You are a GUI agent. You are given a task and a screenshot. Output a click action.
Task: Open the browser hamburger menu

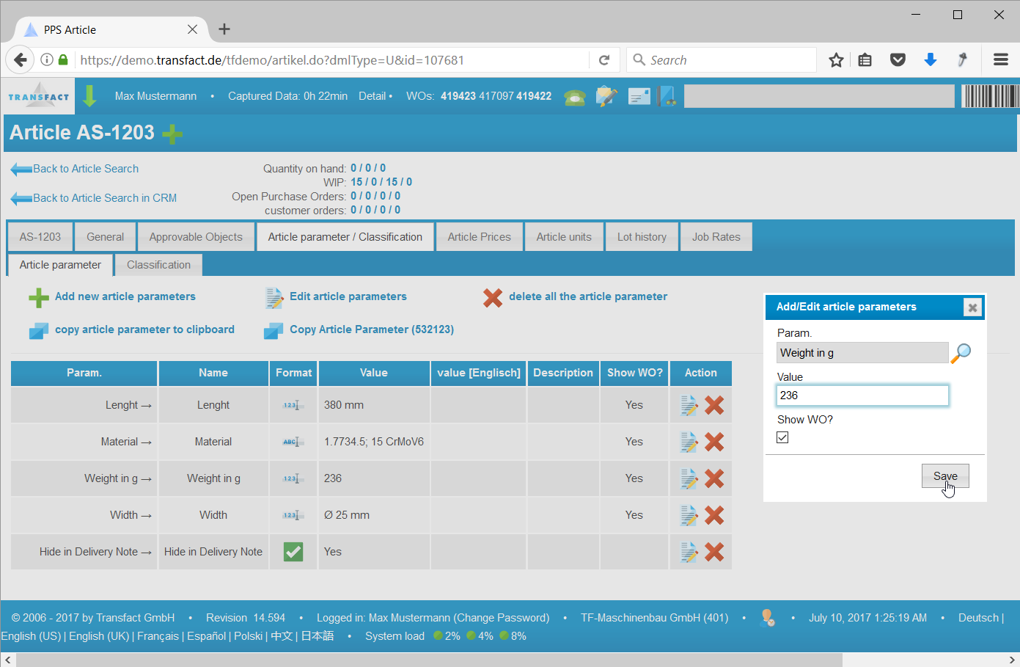click(x=1001, y=60)
